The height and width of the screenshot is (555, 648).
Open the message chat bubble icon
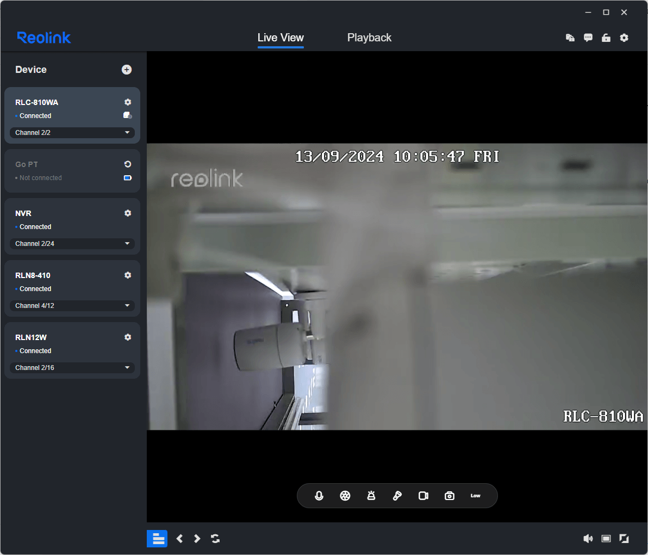[x=588, y=38]
